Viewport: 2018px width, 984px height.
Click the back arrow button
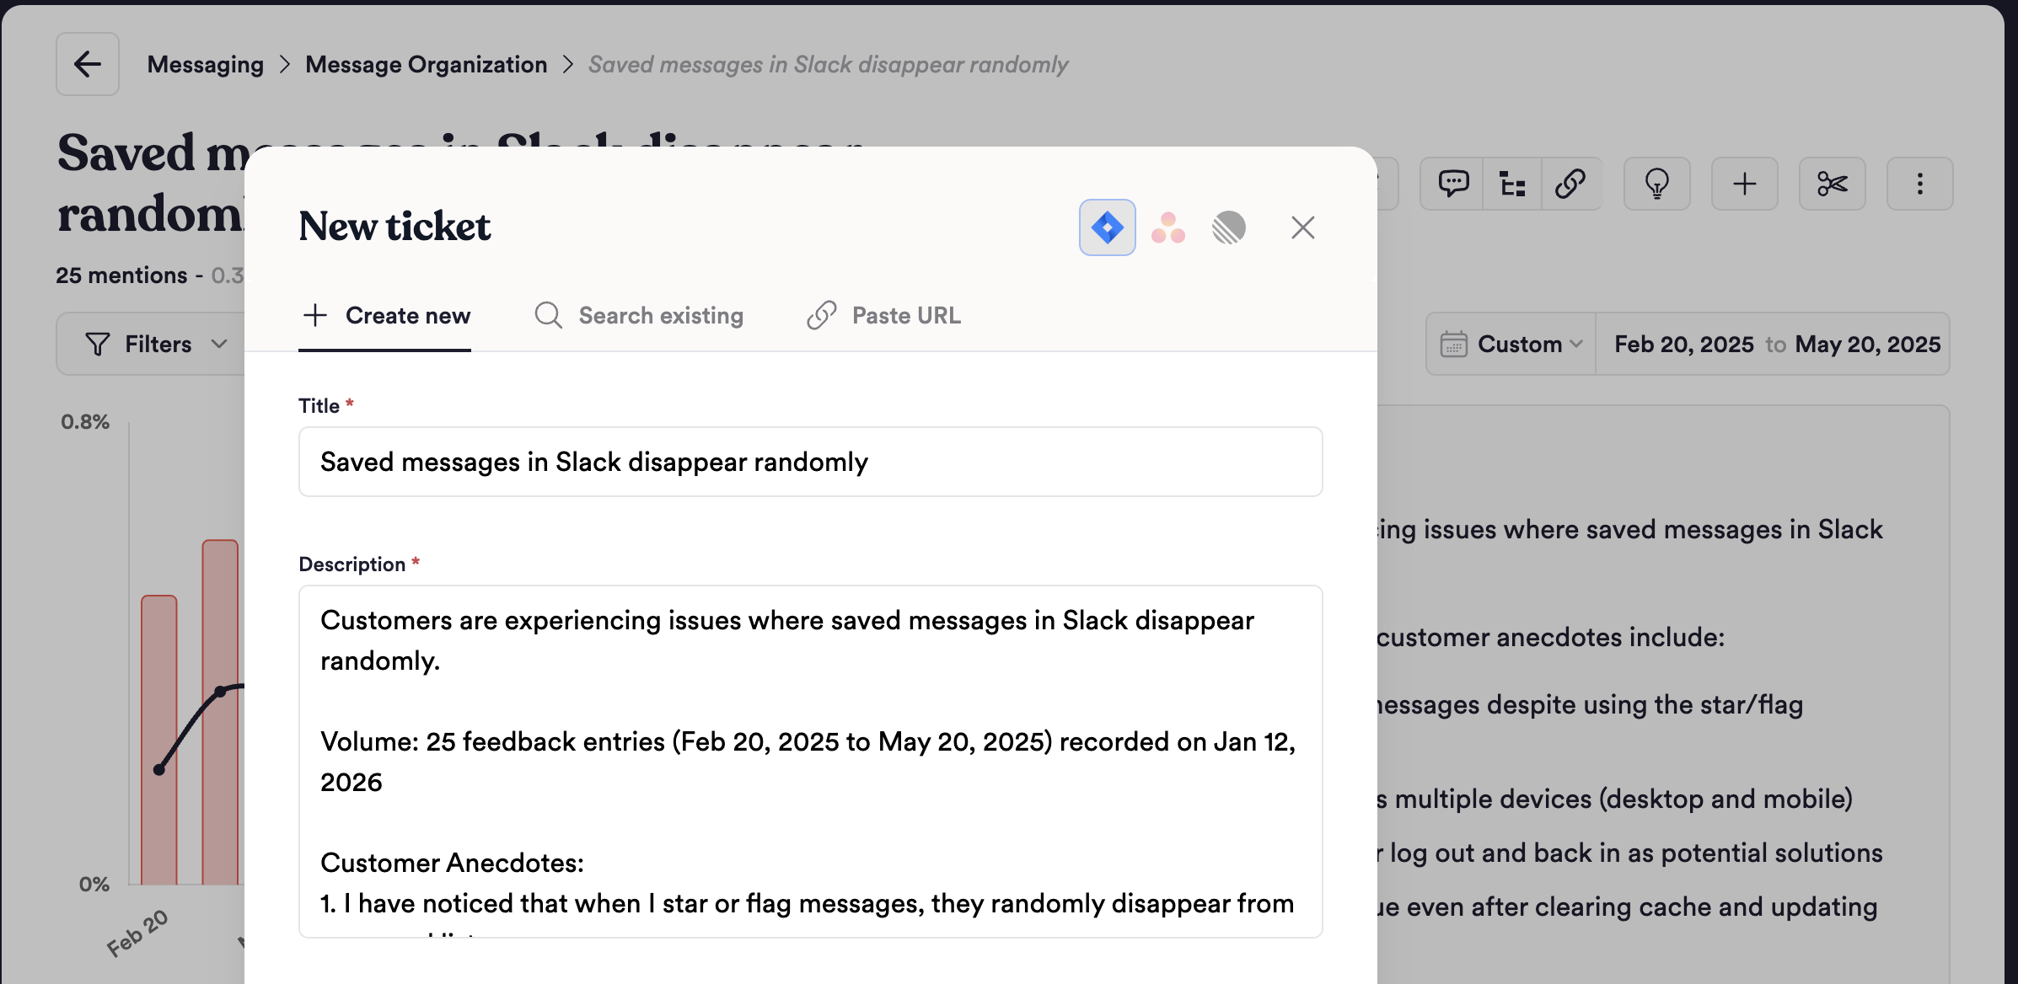pyautogui.click(x=88, y=64)
